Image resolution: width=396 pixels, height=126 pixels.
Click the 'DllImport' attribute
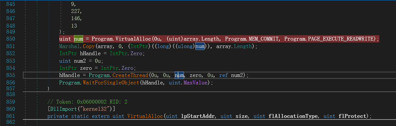coord(64,109)
